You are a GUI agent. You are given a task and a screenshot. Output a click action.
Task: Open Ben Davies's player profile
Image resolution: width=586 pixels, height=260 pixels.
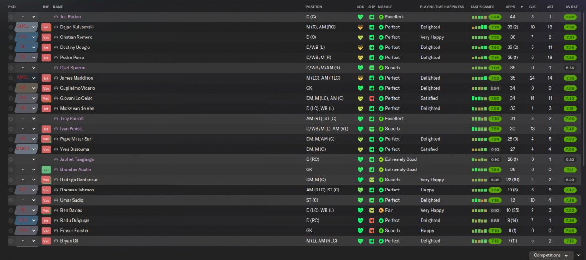pos(71,210)
